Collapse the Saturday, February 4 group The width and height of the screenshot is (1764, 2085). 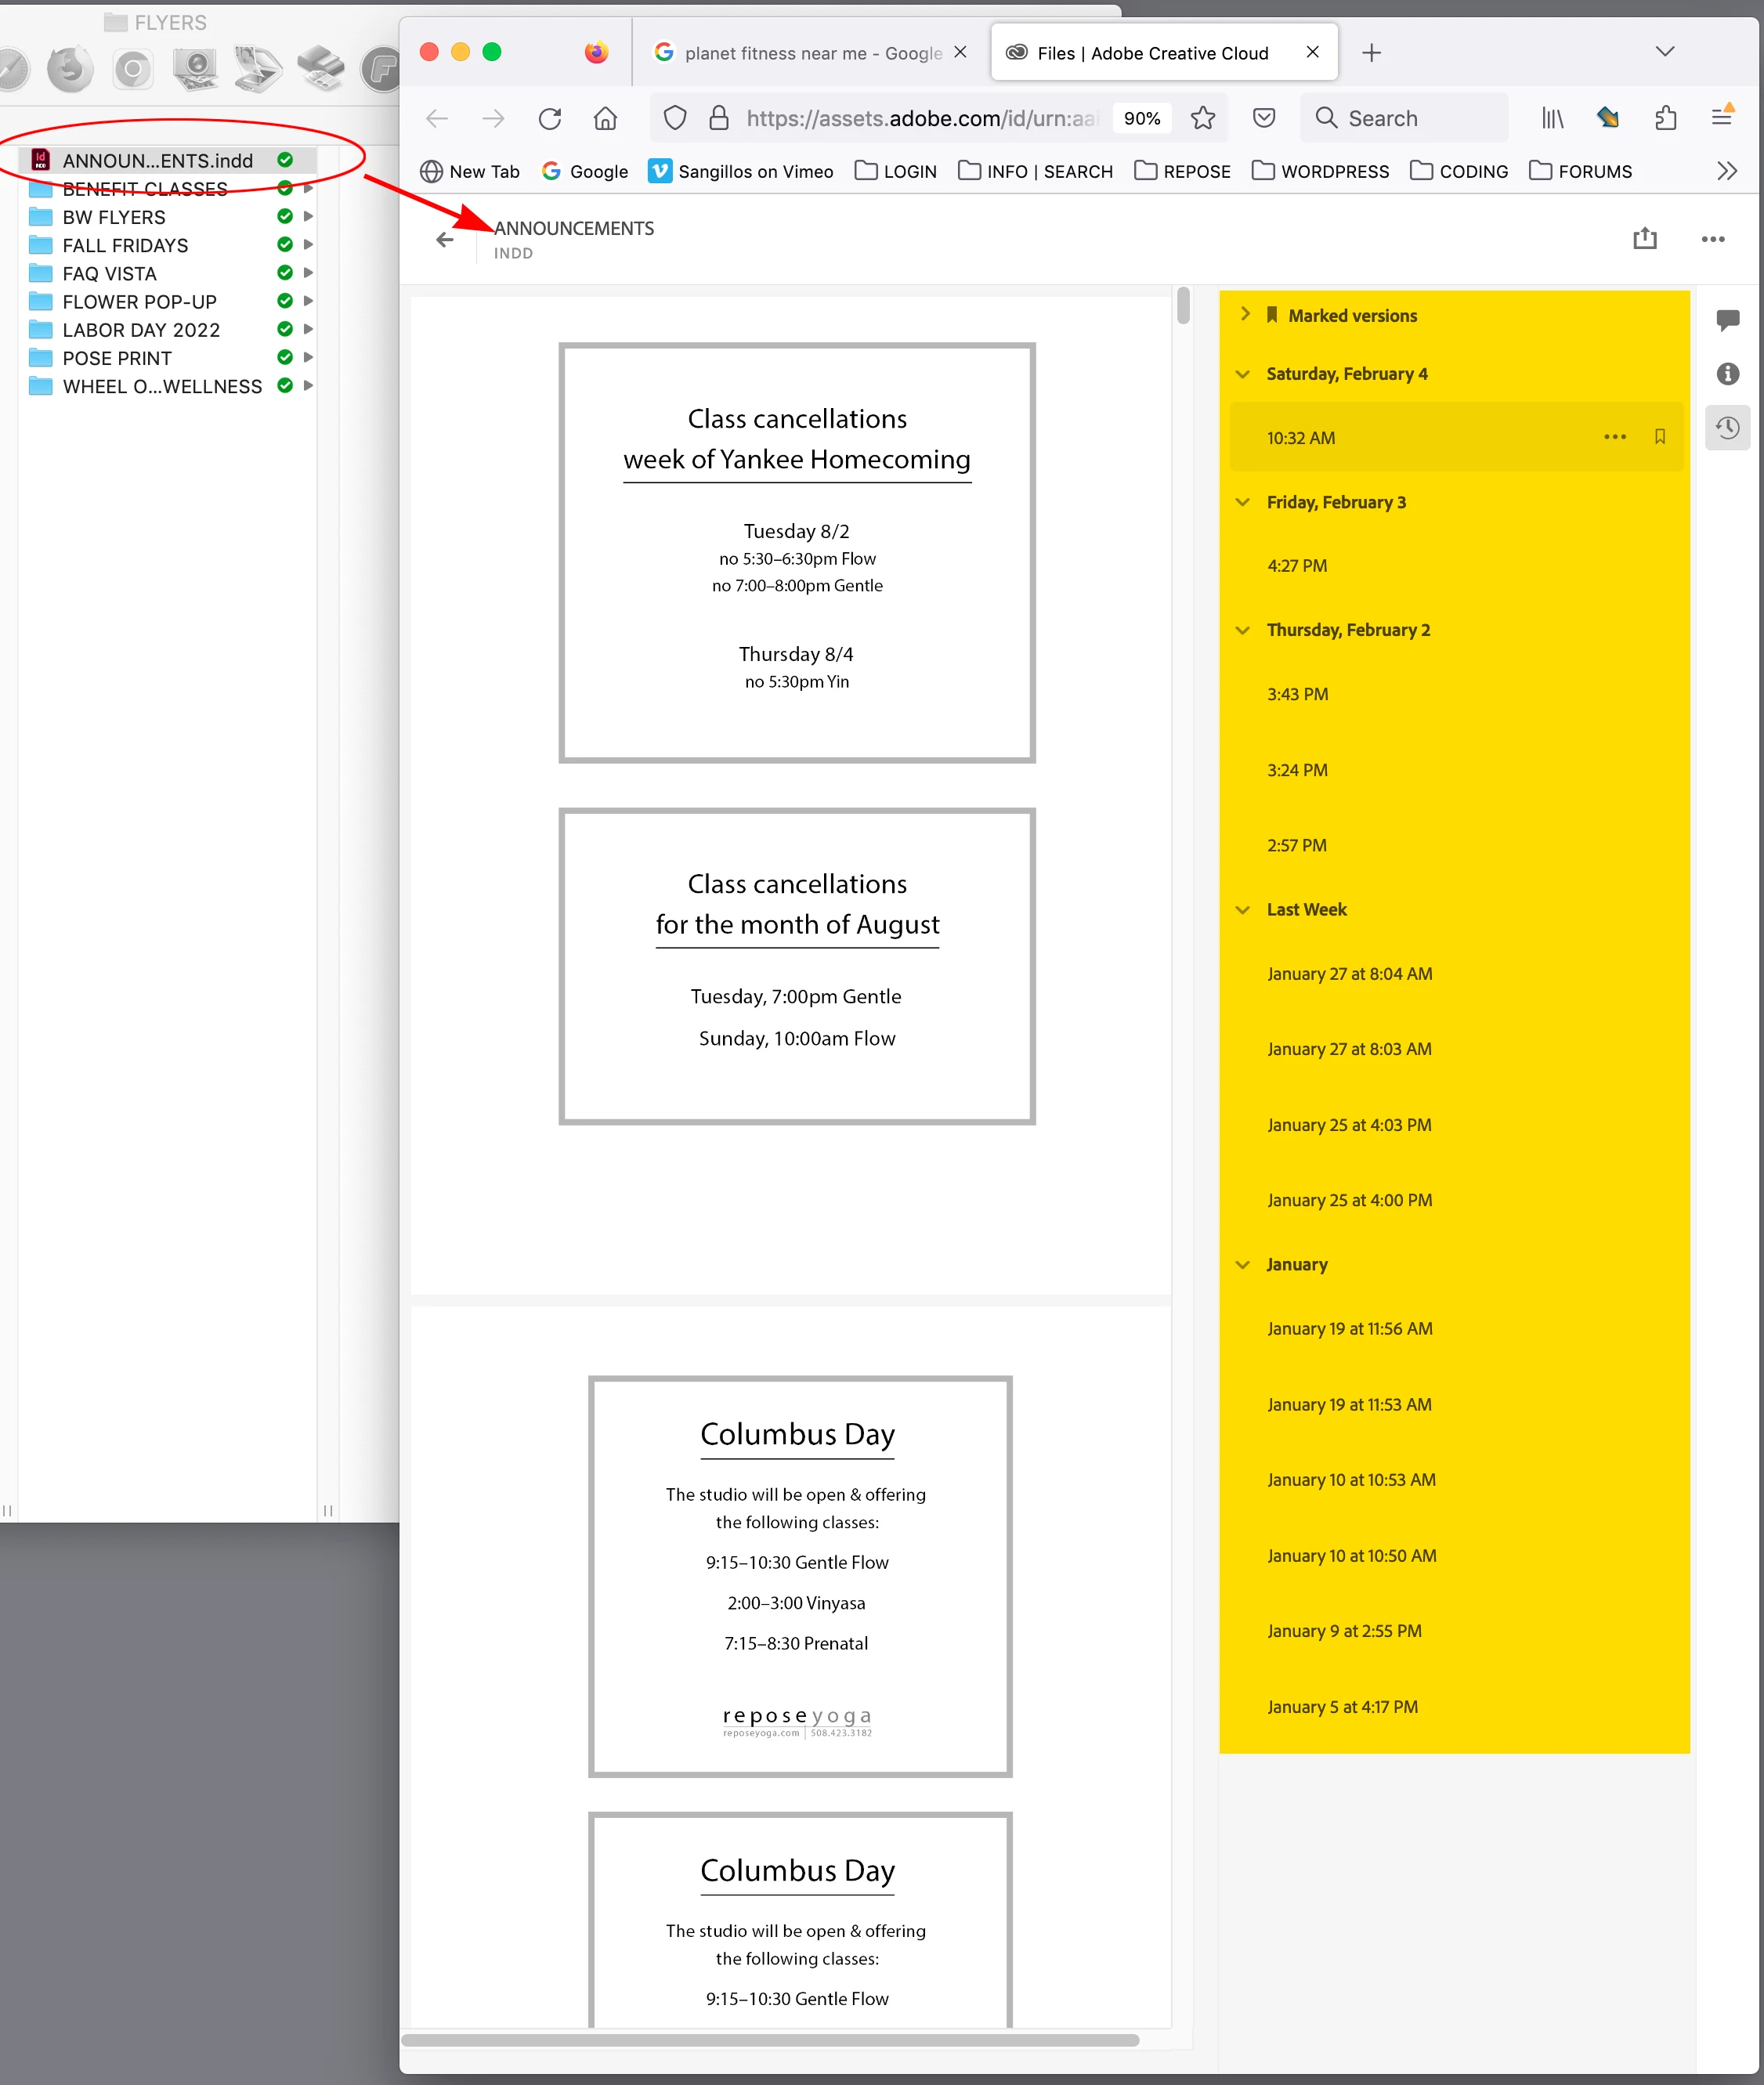tap(1243, 374)
